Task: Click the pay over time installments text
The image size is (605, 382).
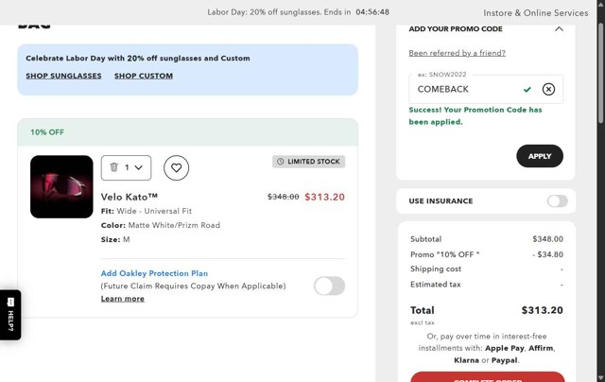Action: pyautogui.click(x=487, y=348)
